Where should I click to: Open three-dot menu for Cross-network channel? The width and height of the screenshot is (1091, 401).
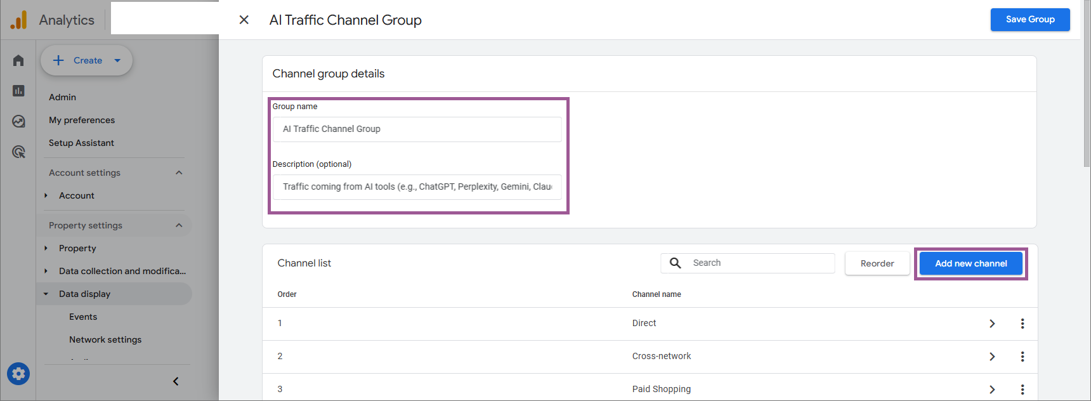pyautogui.click(x=1022, y=357)
